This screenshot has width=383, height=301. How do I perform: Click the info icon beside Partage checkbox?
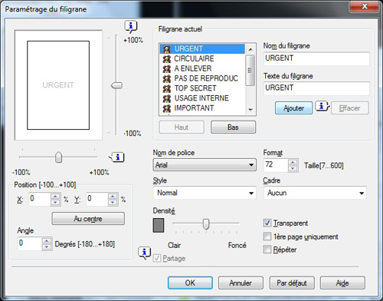[144, 253]
